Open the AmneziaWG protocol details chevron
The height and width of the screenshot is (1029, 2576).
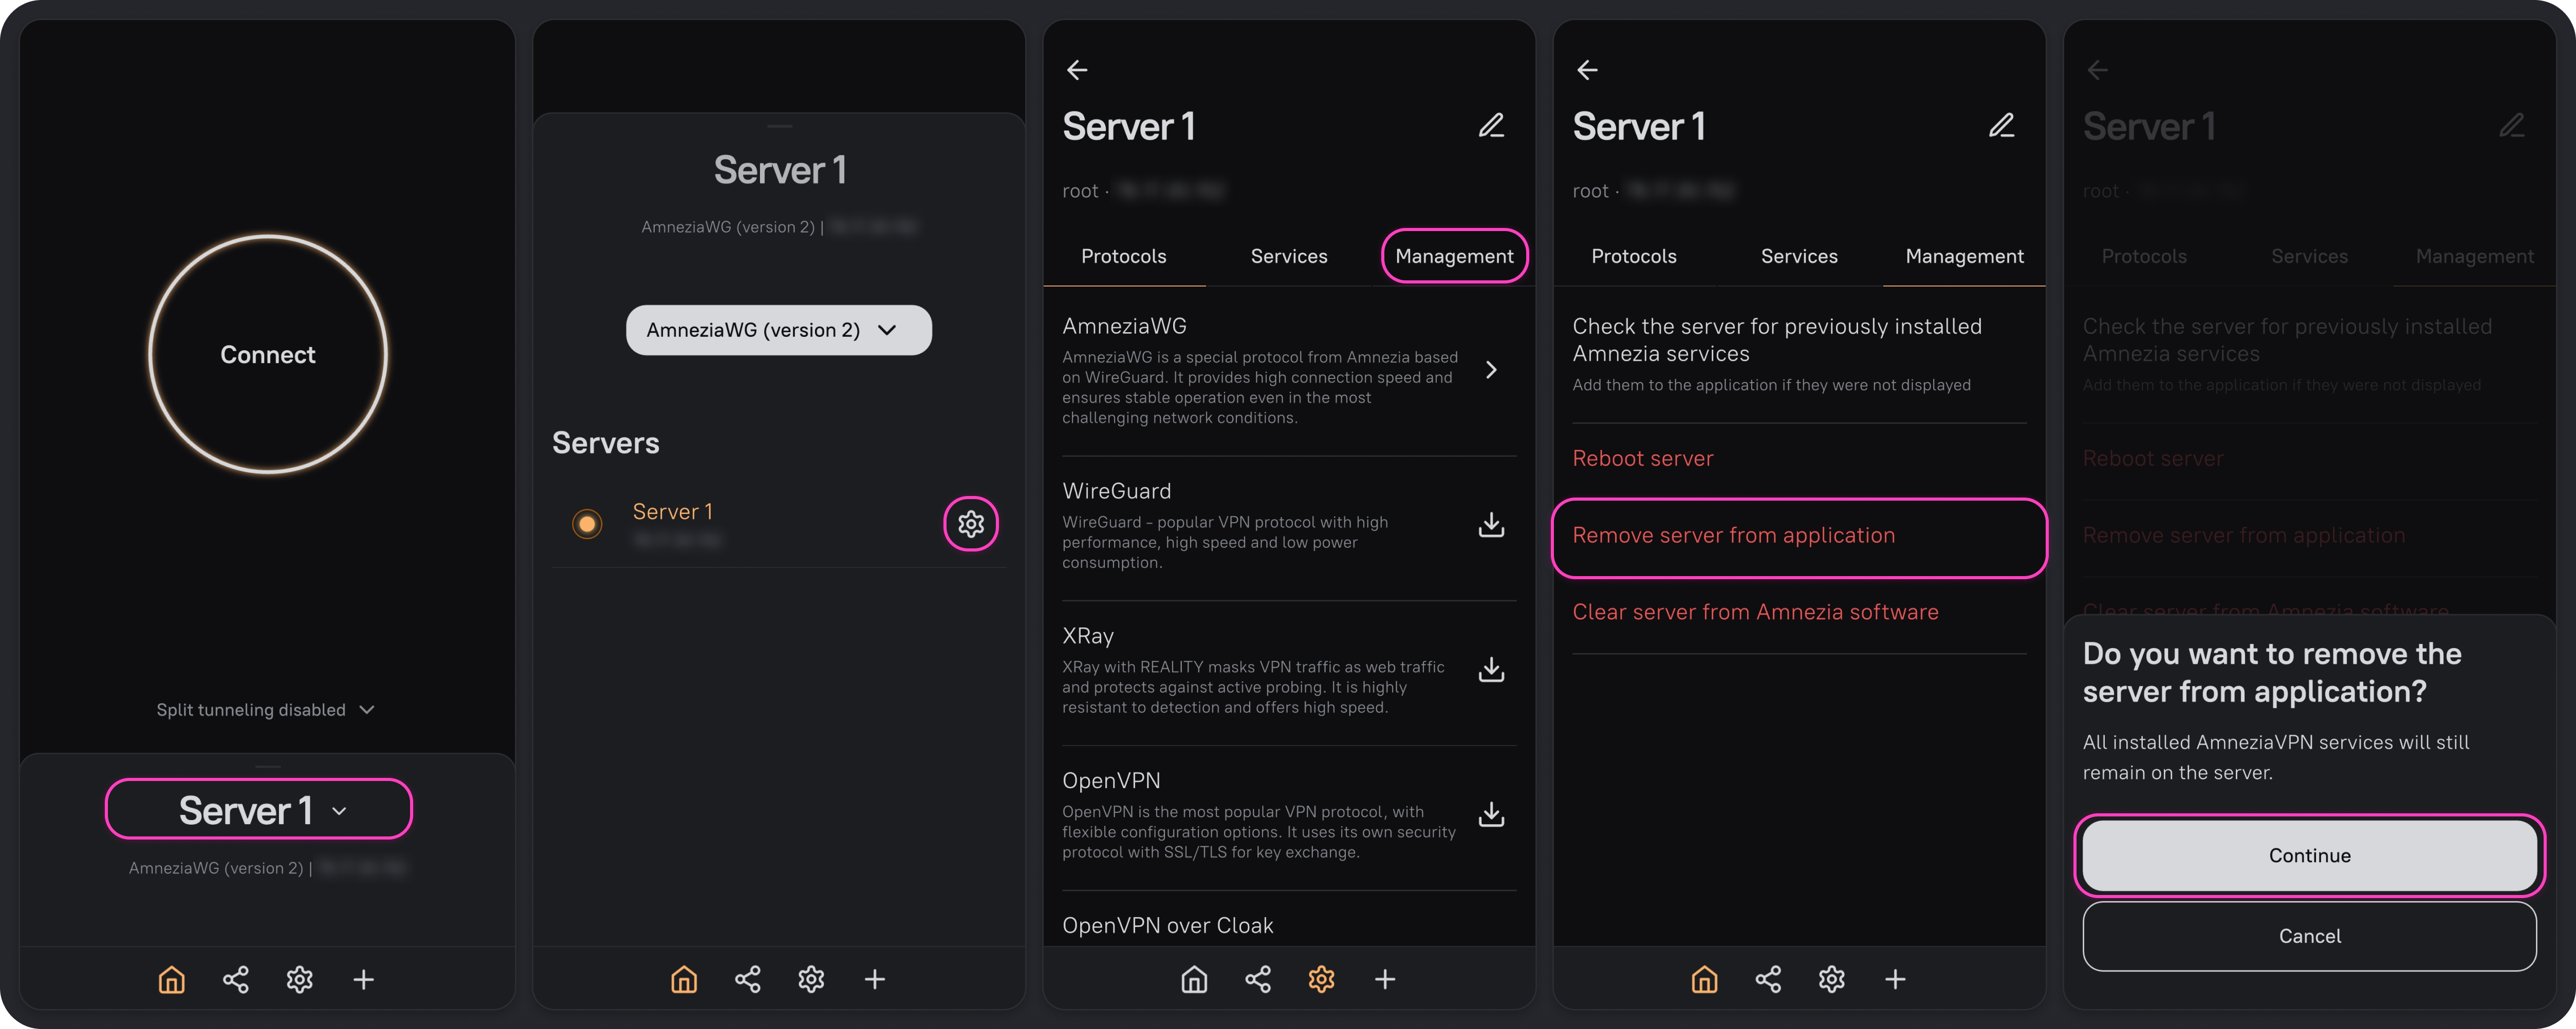1491,370
